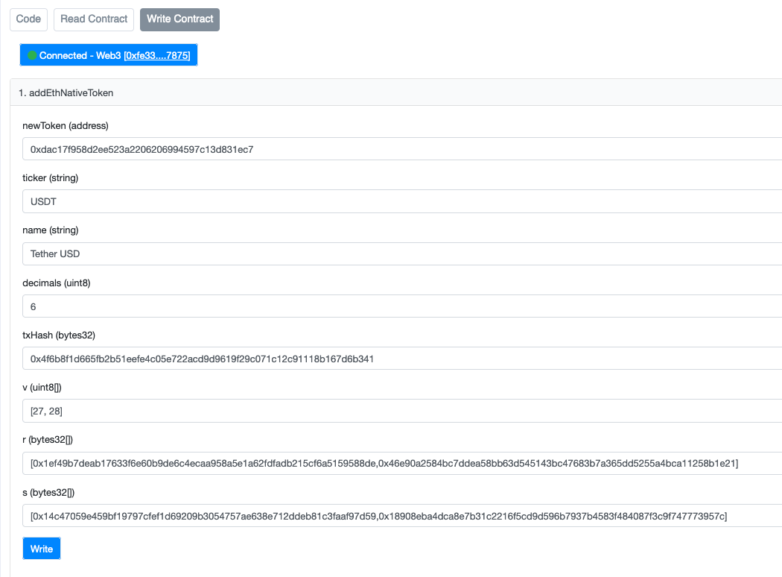Click the r bytes32[] input field
Screen dimensions: 782x577
click(402, 463)
